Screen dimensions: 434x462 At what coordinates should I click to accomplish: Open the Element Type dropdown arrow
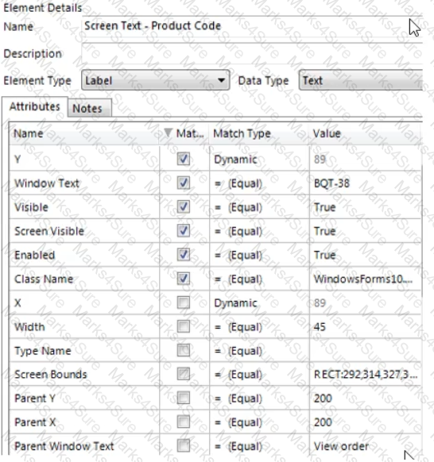pyautogui.click(x=221, y=80)
